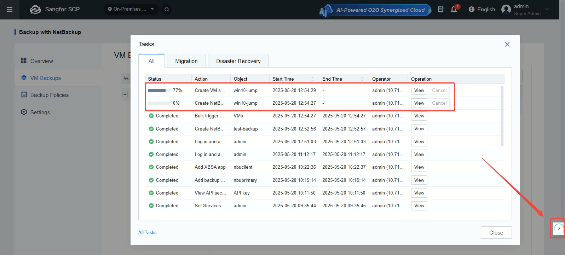Click the globe language icon
Screen dimensions: 565x255
(x=471, y=10)
